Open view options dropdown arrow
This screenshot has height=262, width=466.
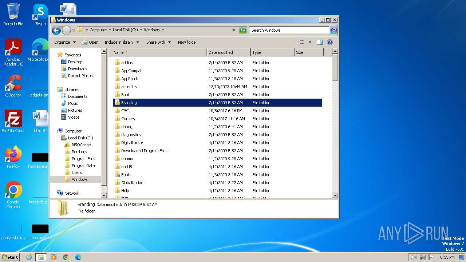[310, 42]
